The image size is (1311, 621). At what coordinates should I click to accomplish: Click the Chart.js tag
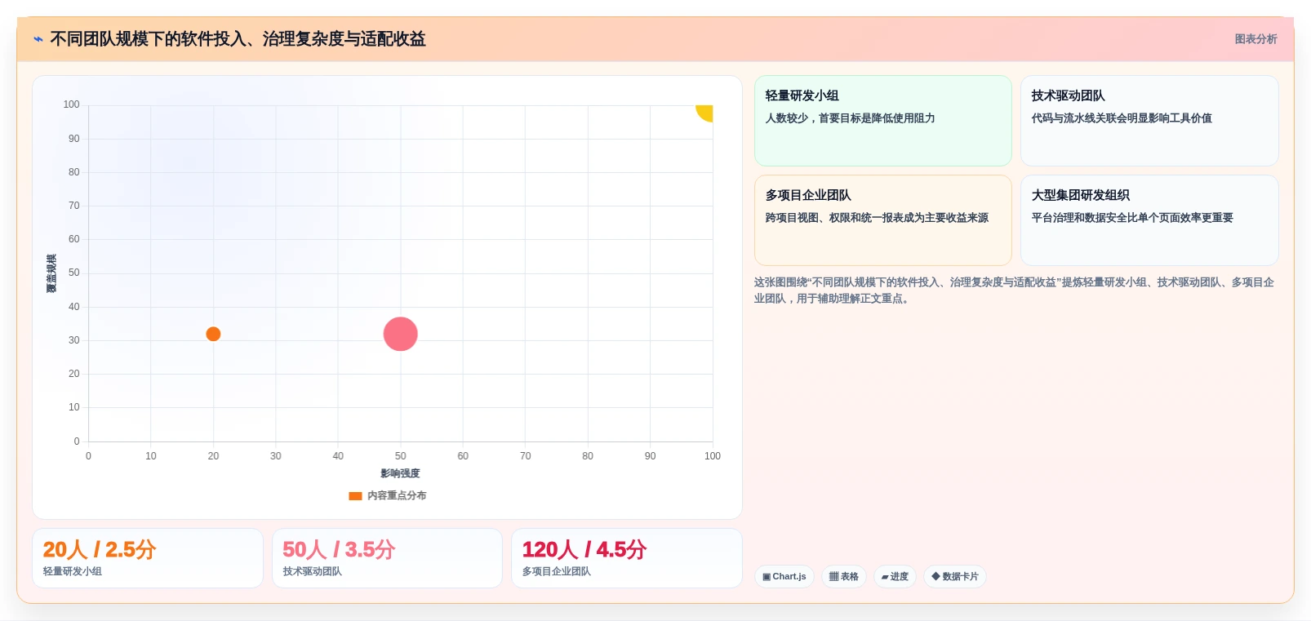click(784, 577)
